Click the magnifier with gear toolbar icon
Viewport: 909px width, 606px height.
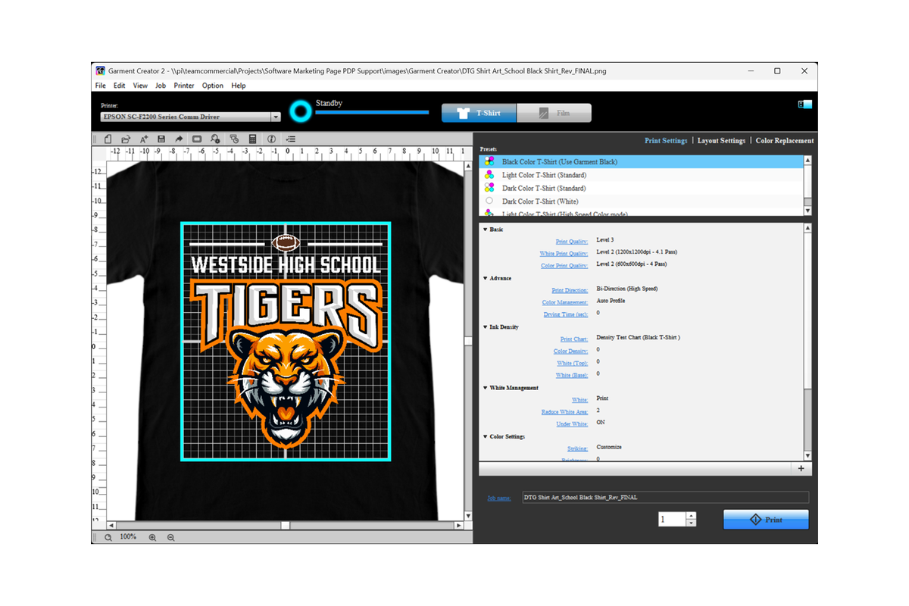[x=215, y=139]
